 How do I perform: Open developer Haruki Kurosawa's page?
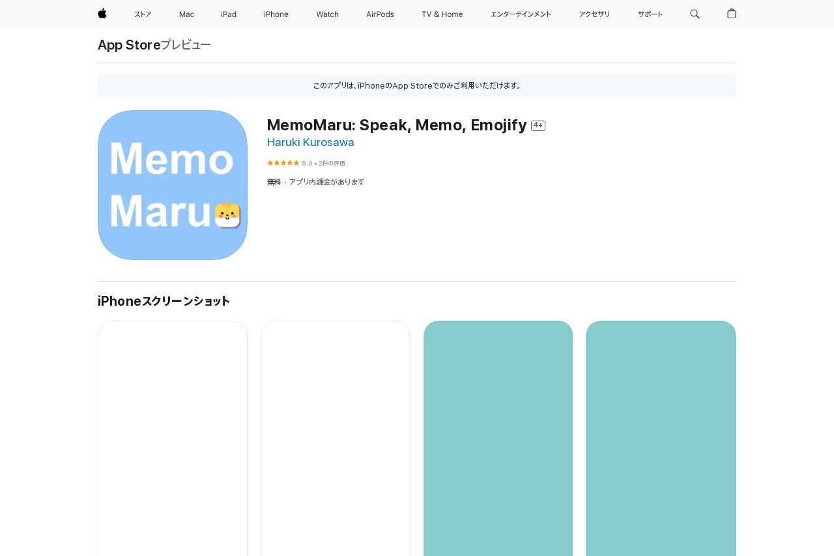(x=311, y=142)
